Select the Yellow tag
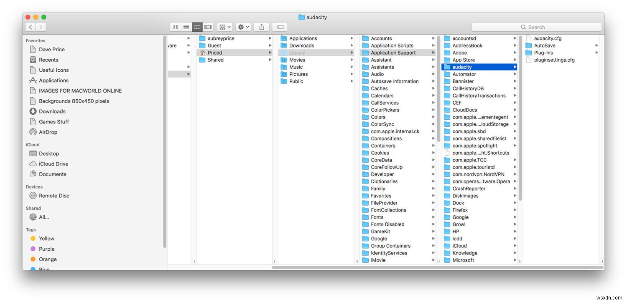627x302 pixels. pyautogui.click(x=46, y=239)
